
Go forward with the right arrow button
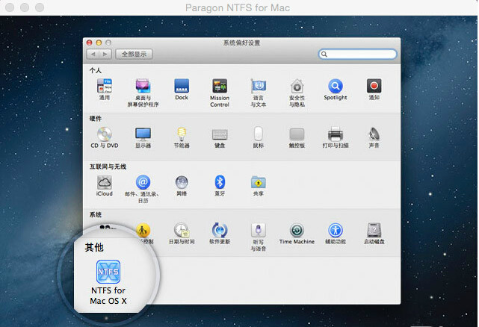tap(105, 54)
